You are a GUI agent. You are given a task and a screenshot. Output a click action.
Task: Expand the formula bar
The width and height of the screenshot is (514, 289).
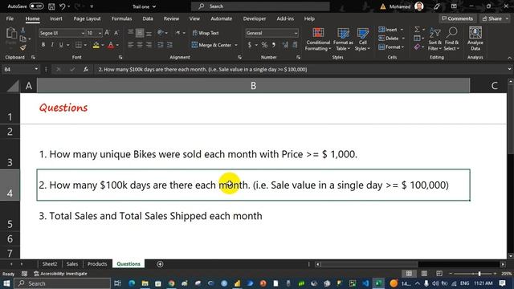tap(509, 69)
